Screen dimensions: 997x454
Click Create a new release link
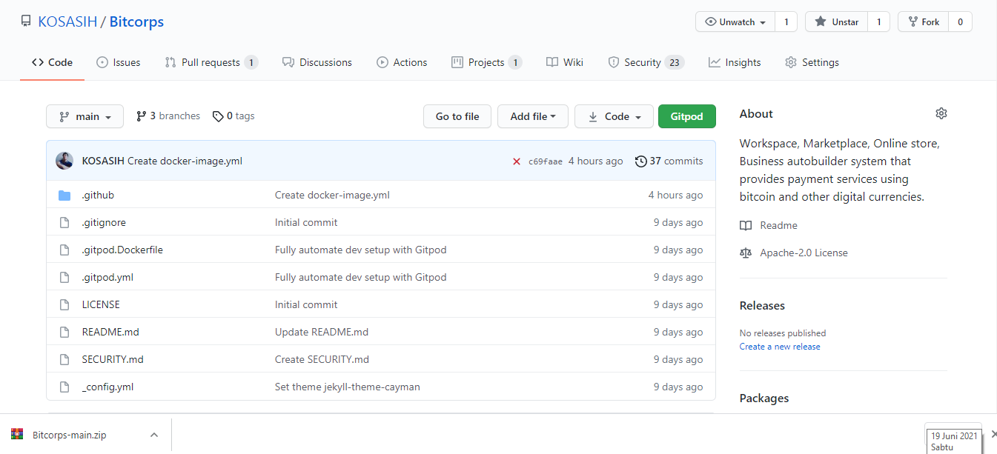click(780, 347)
